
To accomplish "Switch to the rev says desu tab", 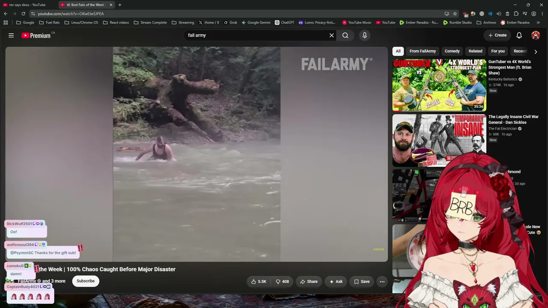I will pos(27,5).
